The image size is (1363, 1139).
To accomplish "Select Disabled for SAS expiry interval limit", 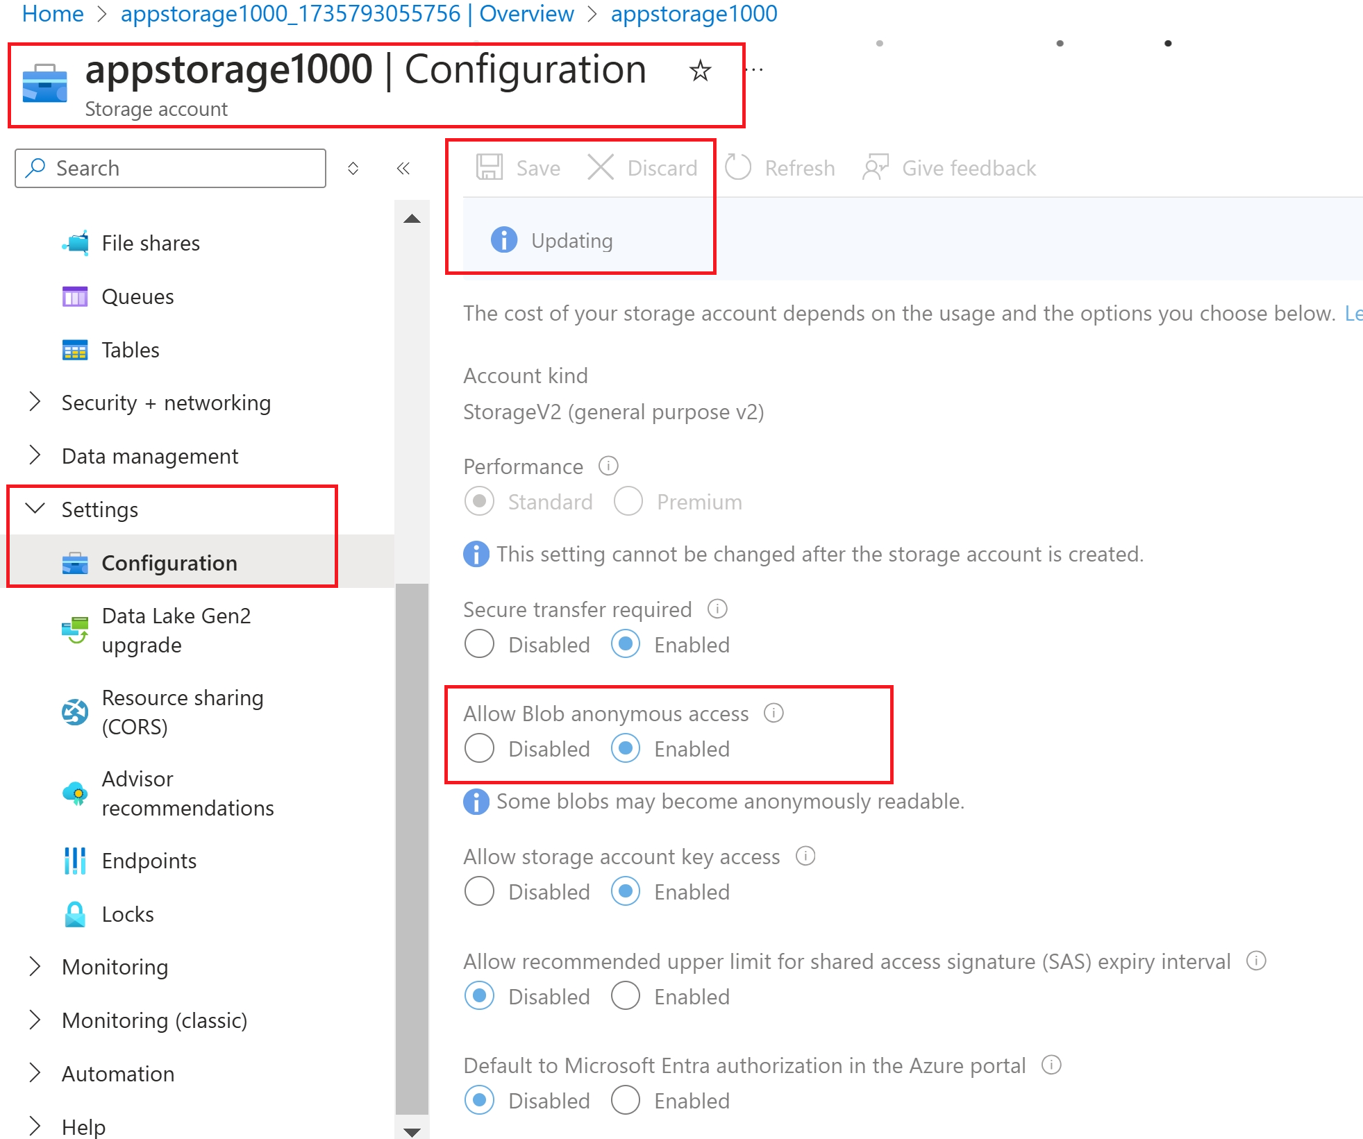I will 479,996.
